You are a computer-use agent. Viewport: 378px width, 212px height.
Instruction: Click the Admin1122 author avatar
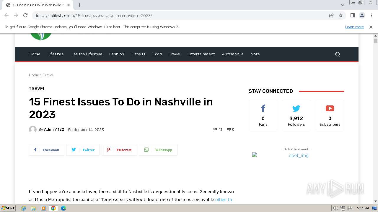(33, 130)
